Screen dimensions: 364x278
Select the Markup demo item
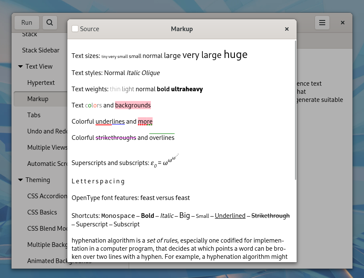tap(38, 99)
